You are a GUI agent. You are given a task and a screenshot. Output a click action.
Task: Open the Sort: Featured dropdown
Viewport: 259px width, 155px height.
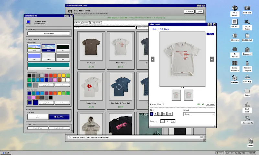click(142, 28)
